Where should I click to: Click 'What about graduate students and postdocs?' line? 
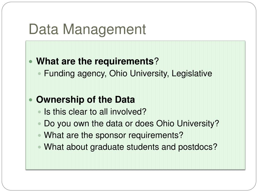coord(131,147)
